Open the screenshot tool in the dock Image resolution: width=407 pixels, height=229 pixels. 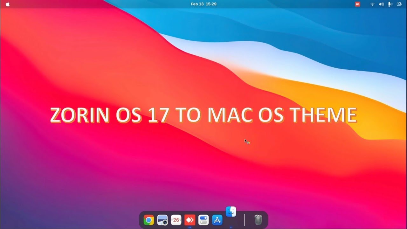[162, 220]
